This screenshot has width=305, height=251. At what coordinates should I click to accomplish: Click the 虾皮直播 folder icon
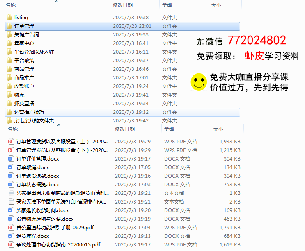pos(9,103)
